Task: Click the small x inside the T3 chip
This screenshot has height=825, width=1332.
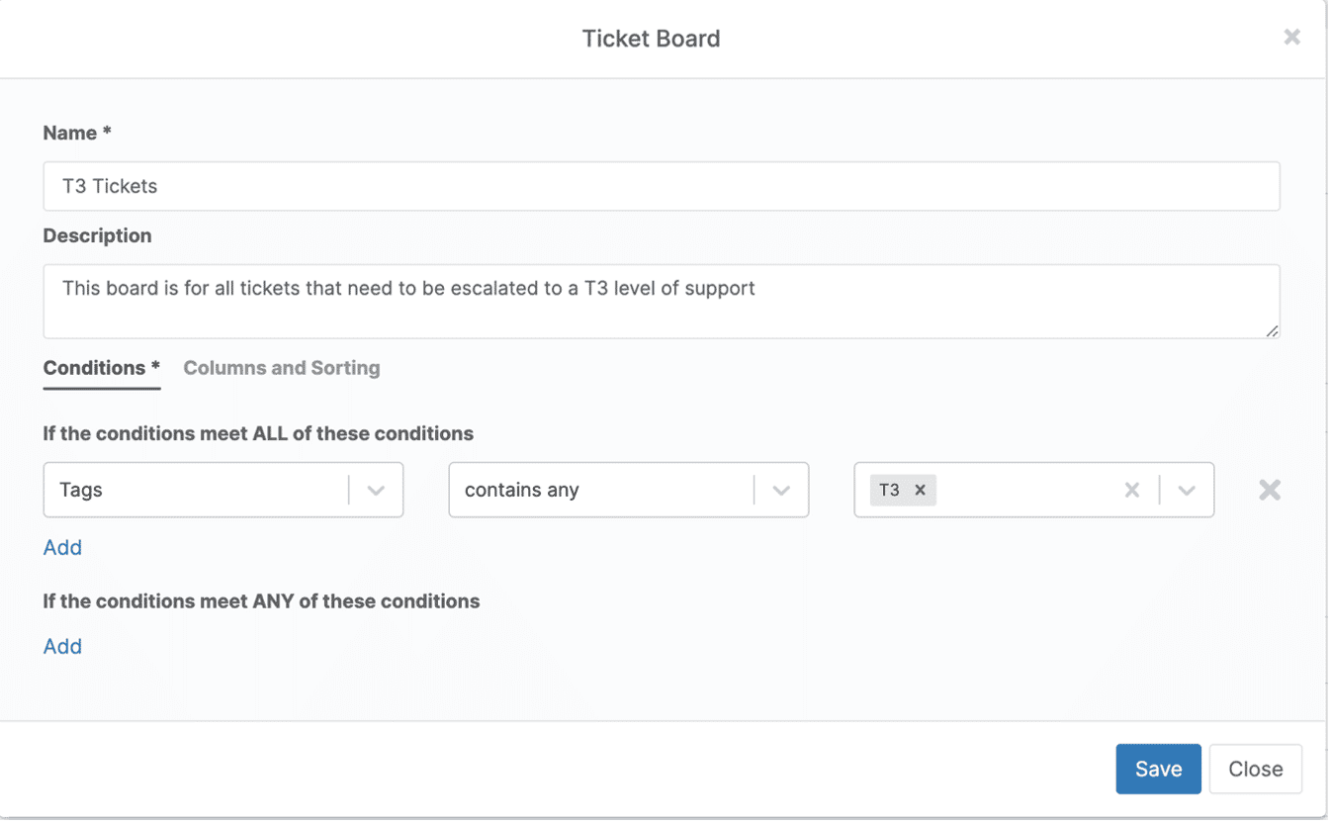Action: tap(920, 490)
